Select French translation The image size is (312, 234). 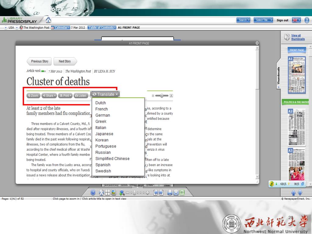click(101, 109)
